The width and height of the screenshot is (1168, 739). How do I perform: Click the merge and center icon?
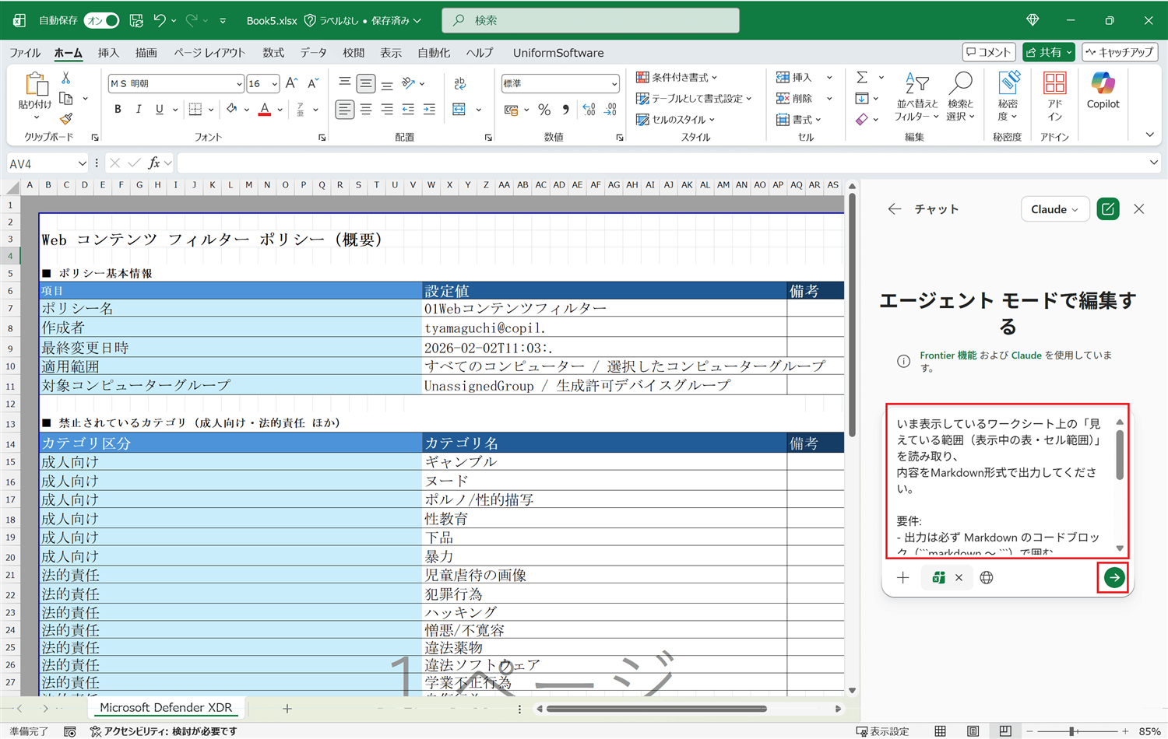pos(459,110)
